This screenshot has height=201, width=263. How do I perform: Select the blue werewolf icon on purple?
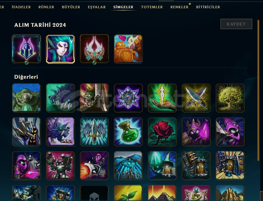pyautogui.click(x=60, y=132)
